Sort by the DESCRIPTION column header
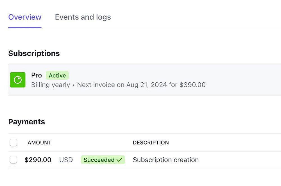Viewport: 281px width, 186px height. click(x=151, y=143)
